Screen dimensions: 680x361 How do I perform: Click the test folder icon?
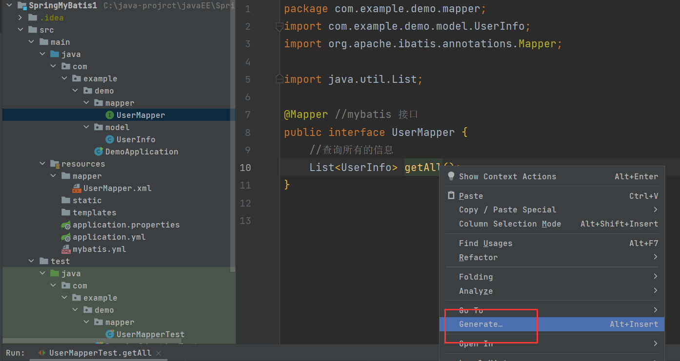click(x=44, y=261)
